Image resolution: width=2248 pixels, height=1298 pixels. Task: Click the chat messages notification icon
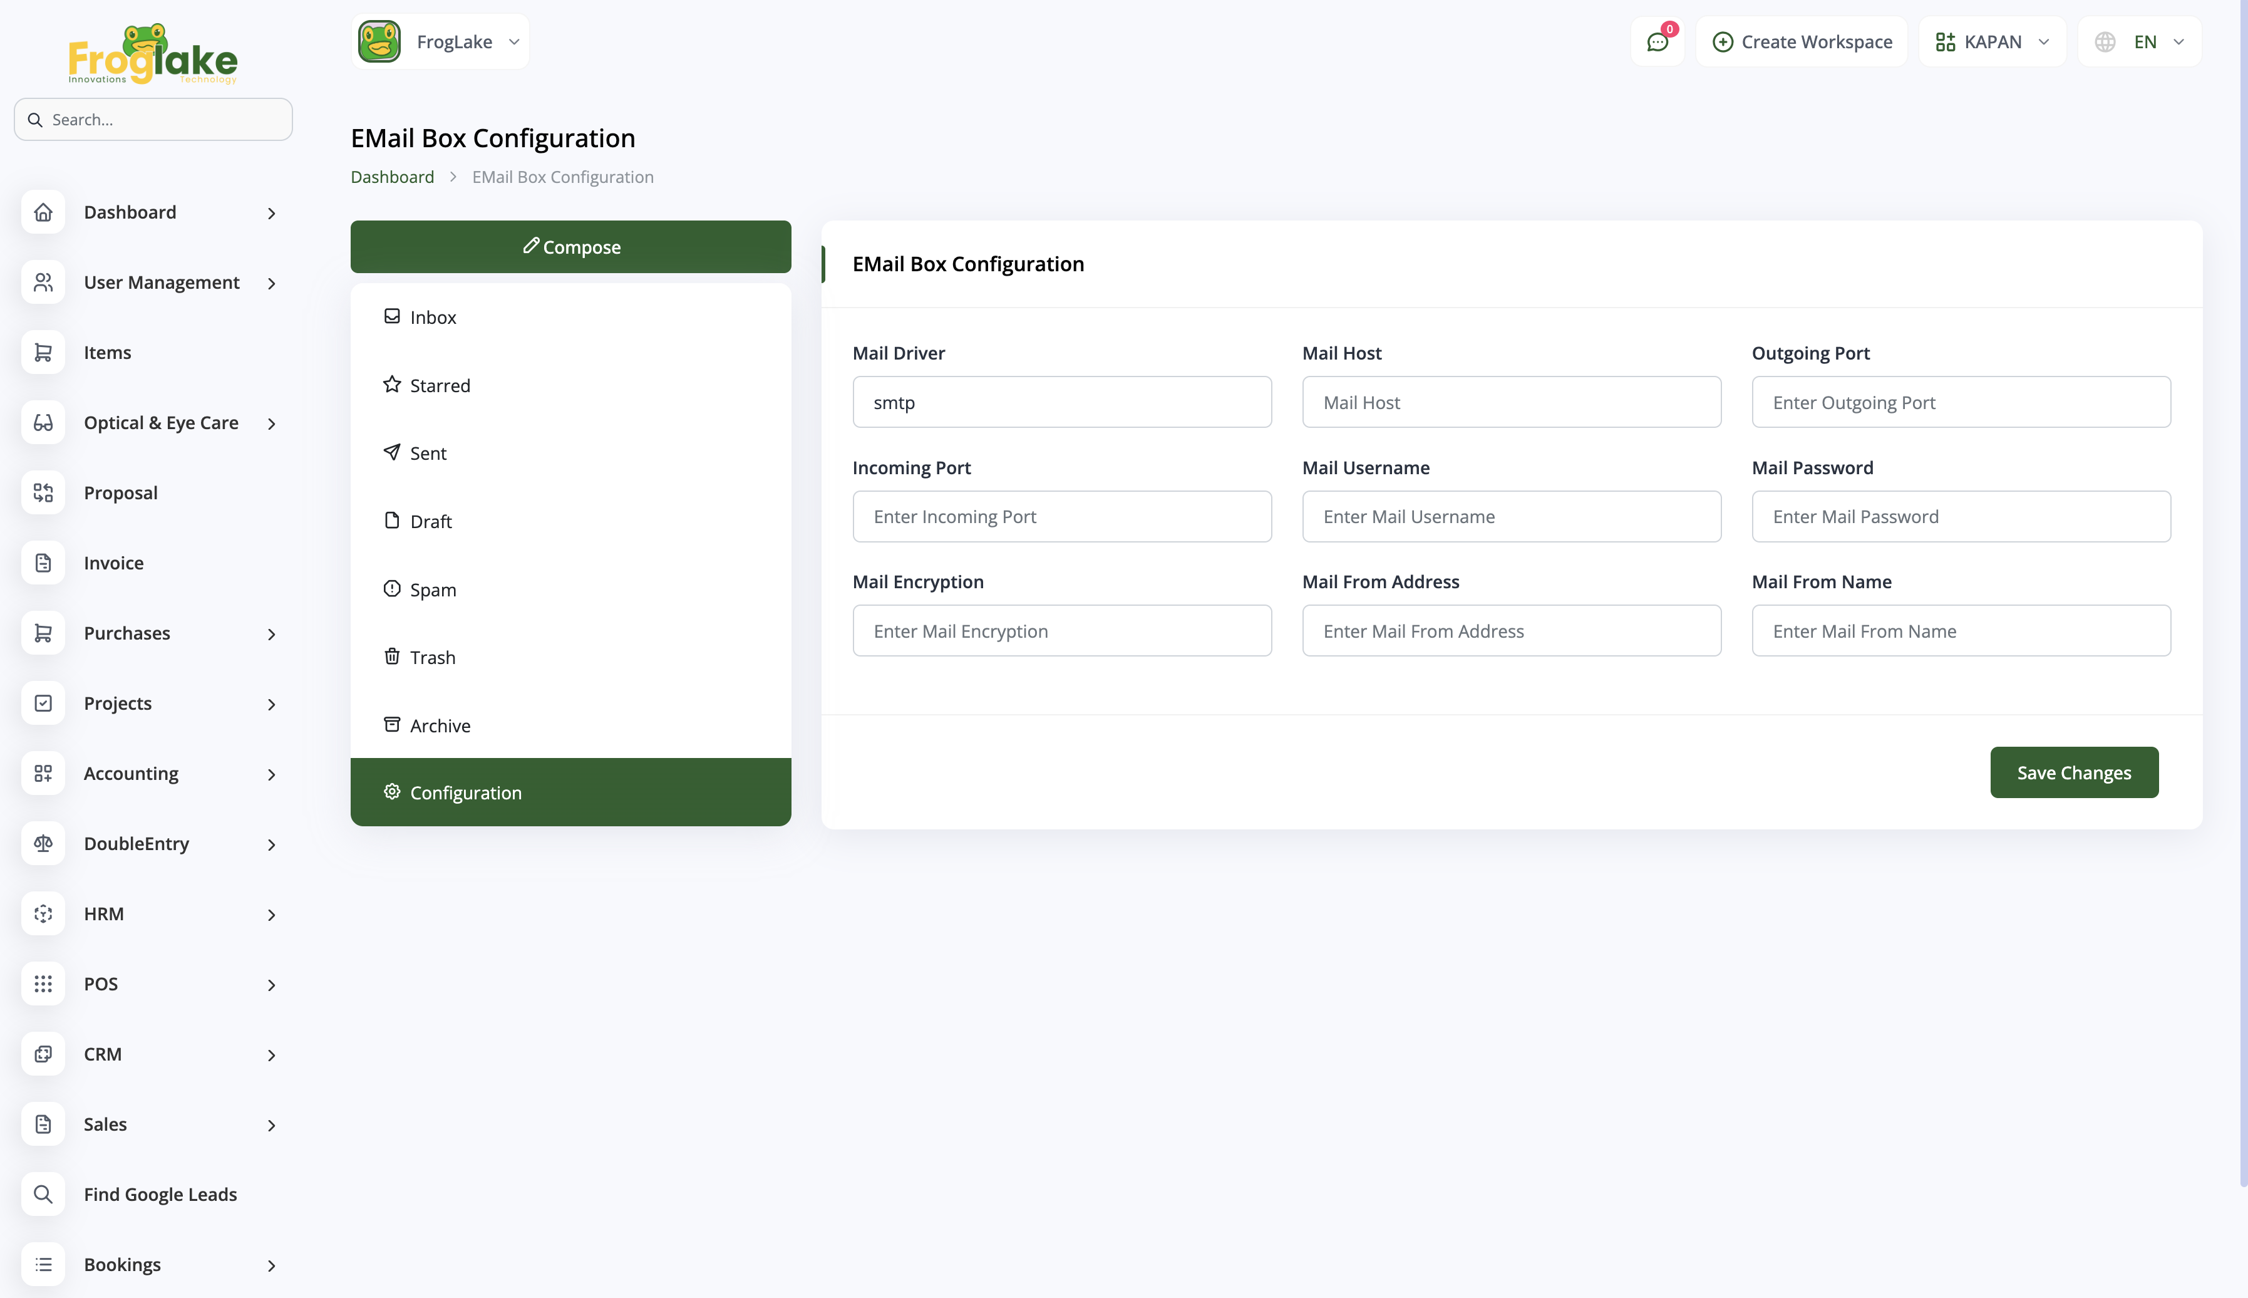point(1656,42)
